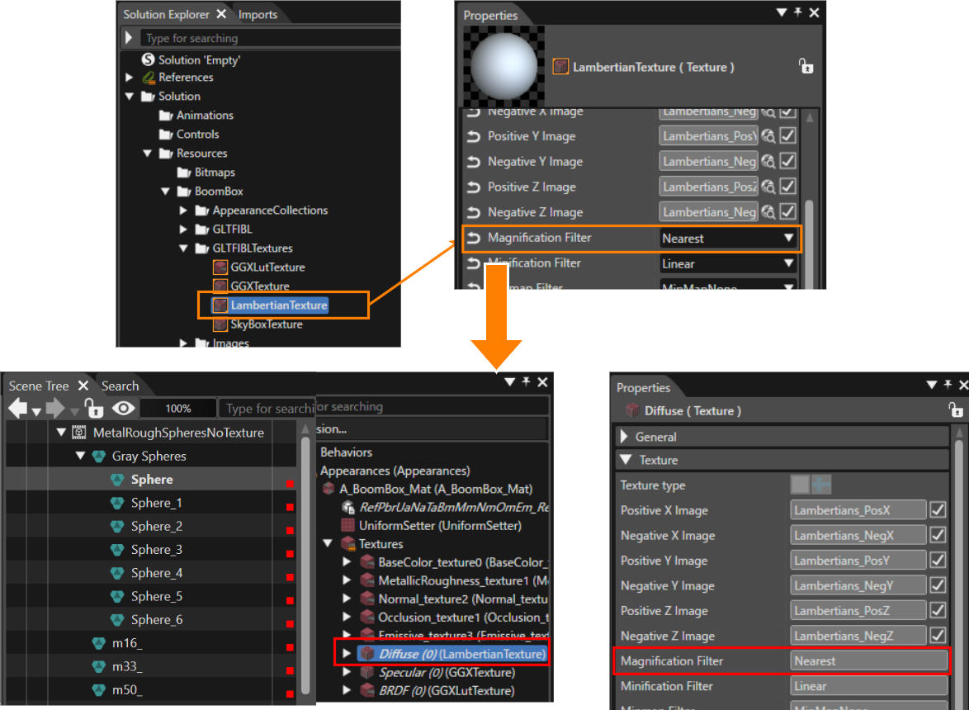
Task: Click the lock icon in the LambertianTexture header
Action: pyautogui.click(x=806, y=66)
